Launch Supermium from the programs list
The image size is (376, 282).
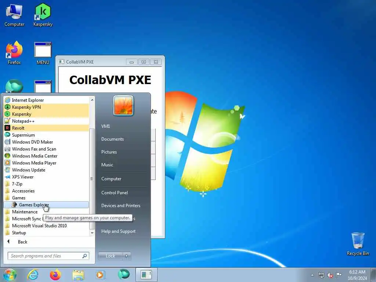tap(46, 135)
